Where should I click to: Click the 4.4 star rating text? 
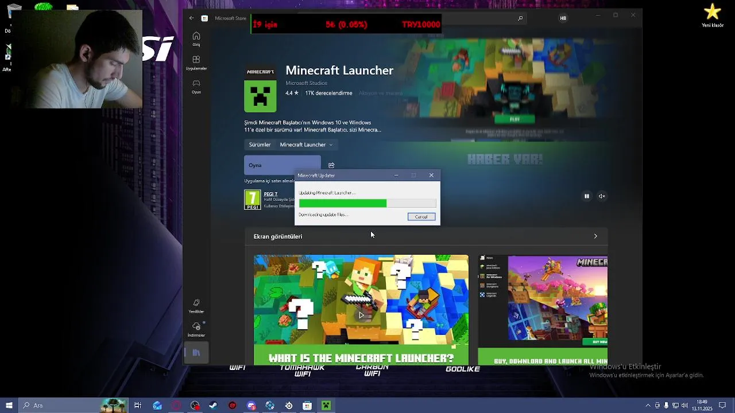point(292,93)
